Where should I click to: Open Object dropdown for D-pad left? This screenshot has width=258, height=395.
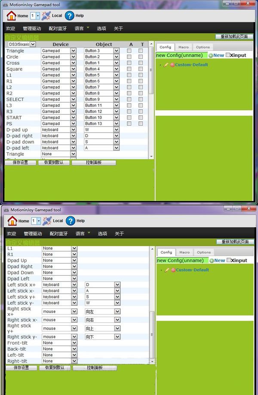coord(101,148)
